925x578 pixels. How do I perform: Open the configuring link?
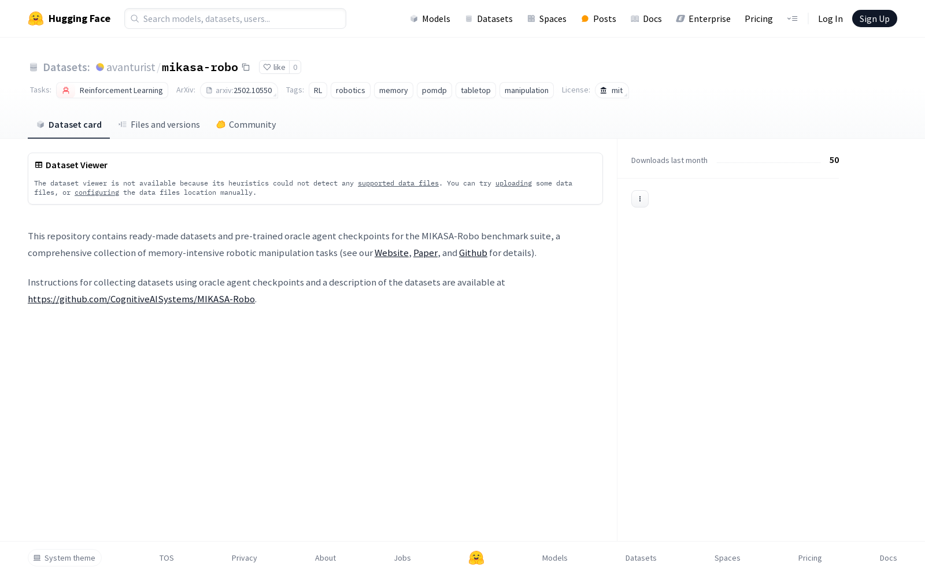(x=97, y=192)
